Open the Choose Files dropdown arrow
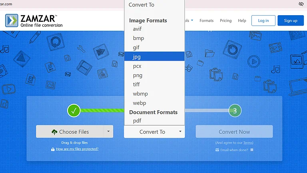The width and height of the screenshot is (307, 173). coord(108,131)
